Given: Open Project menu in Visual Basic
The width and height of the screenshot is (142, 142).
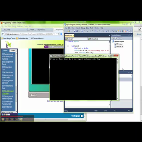Looking at the screenshot, I should [78, 28].
